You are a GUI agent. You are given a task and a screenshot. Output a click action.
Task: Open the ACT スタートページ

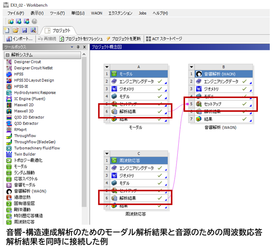pyautogui.click(x=164, y=39)
